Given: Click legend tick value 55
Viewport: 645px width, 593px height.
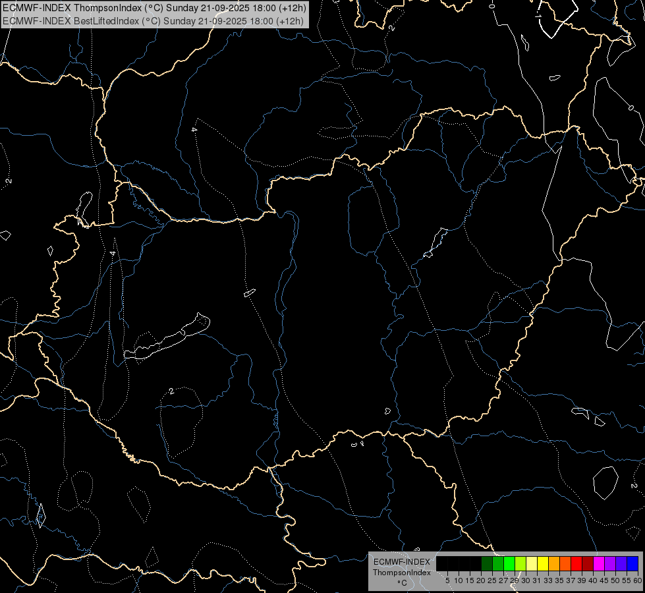Looking at the screenshot, I should (627, 580).
